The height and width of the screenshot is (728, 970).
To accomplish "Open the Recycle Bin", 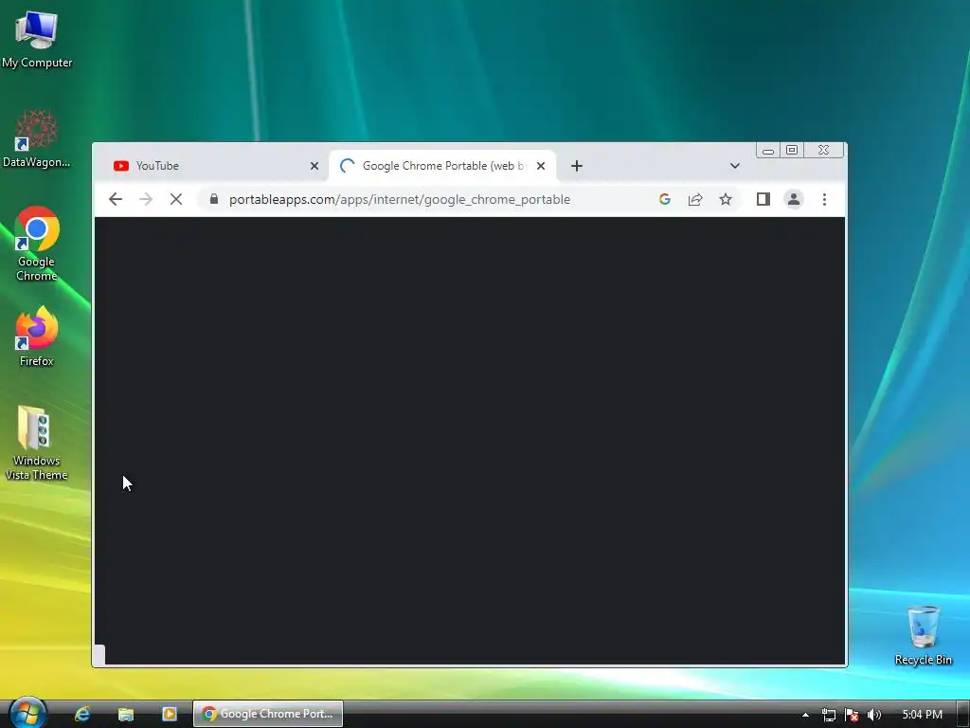I will point(923,636).
